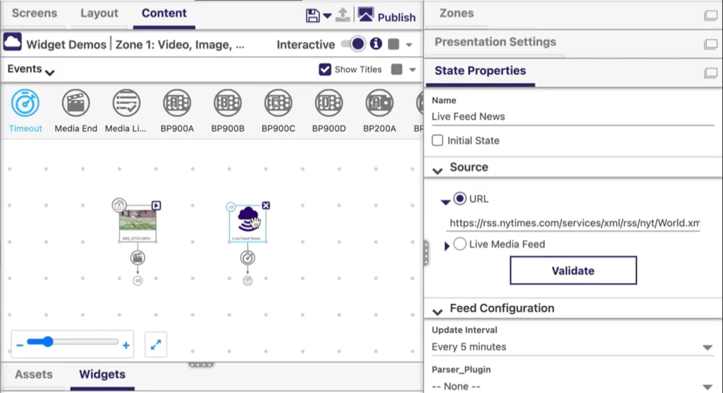Image resolution: width=723 pixels, height=393 pixels.
Task: Select the Media End event icon
Action: (x=76, y=103)
